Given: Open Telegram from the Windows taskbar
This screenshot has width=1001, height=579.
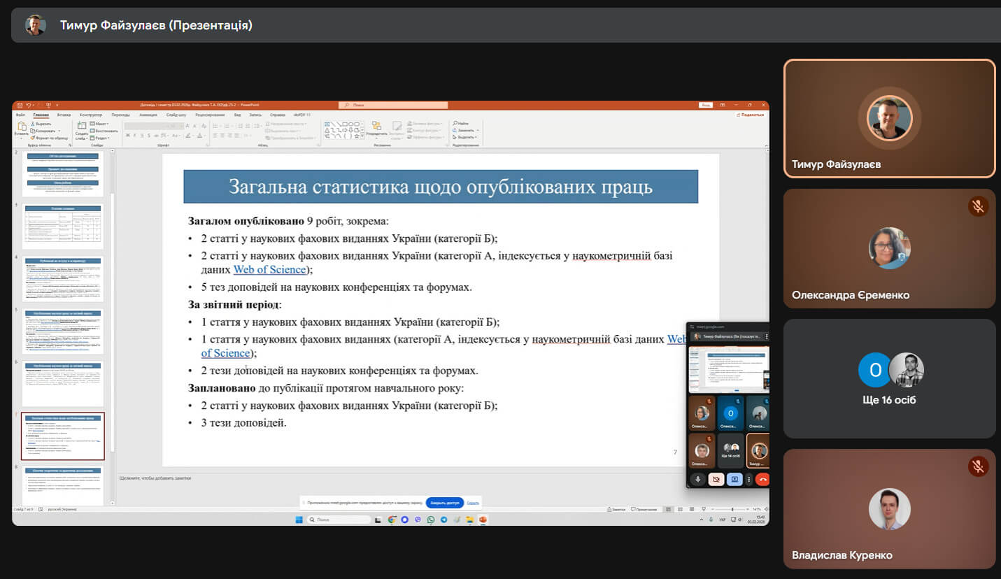Looking at the screenshot, I should 443,520.
